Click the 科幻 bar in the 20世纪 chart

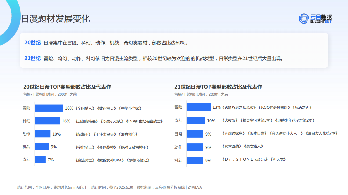pos(47,121)
